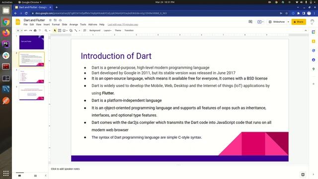Start the Slideshow

click(x=277, y=22)
